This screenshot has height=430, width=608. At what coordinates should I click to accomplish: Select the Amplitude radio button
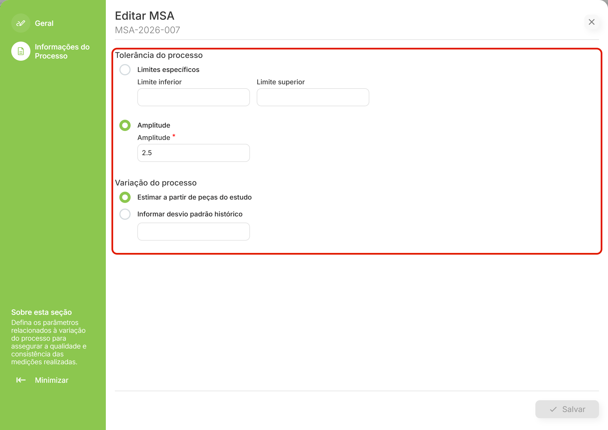click(x=125, y=125)
